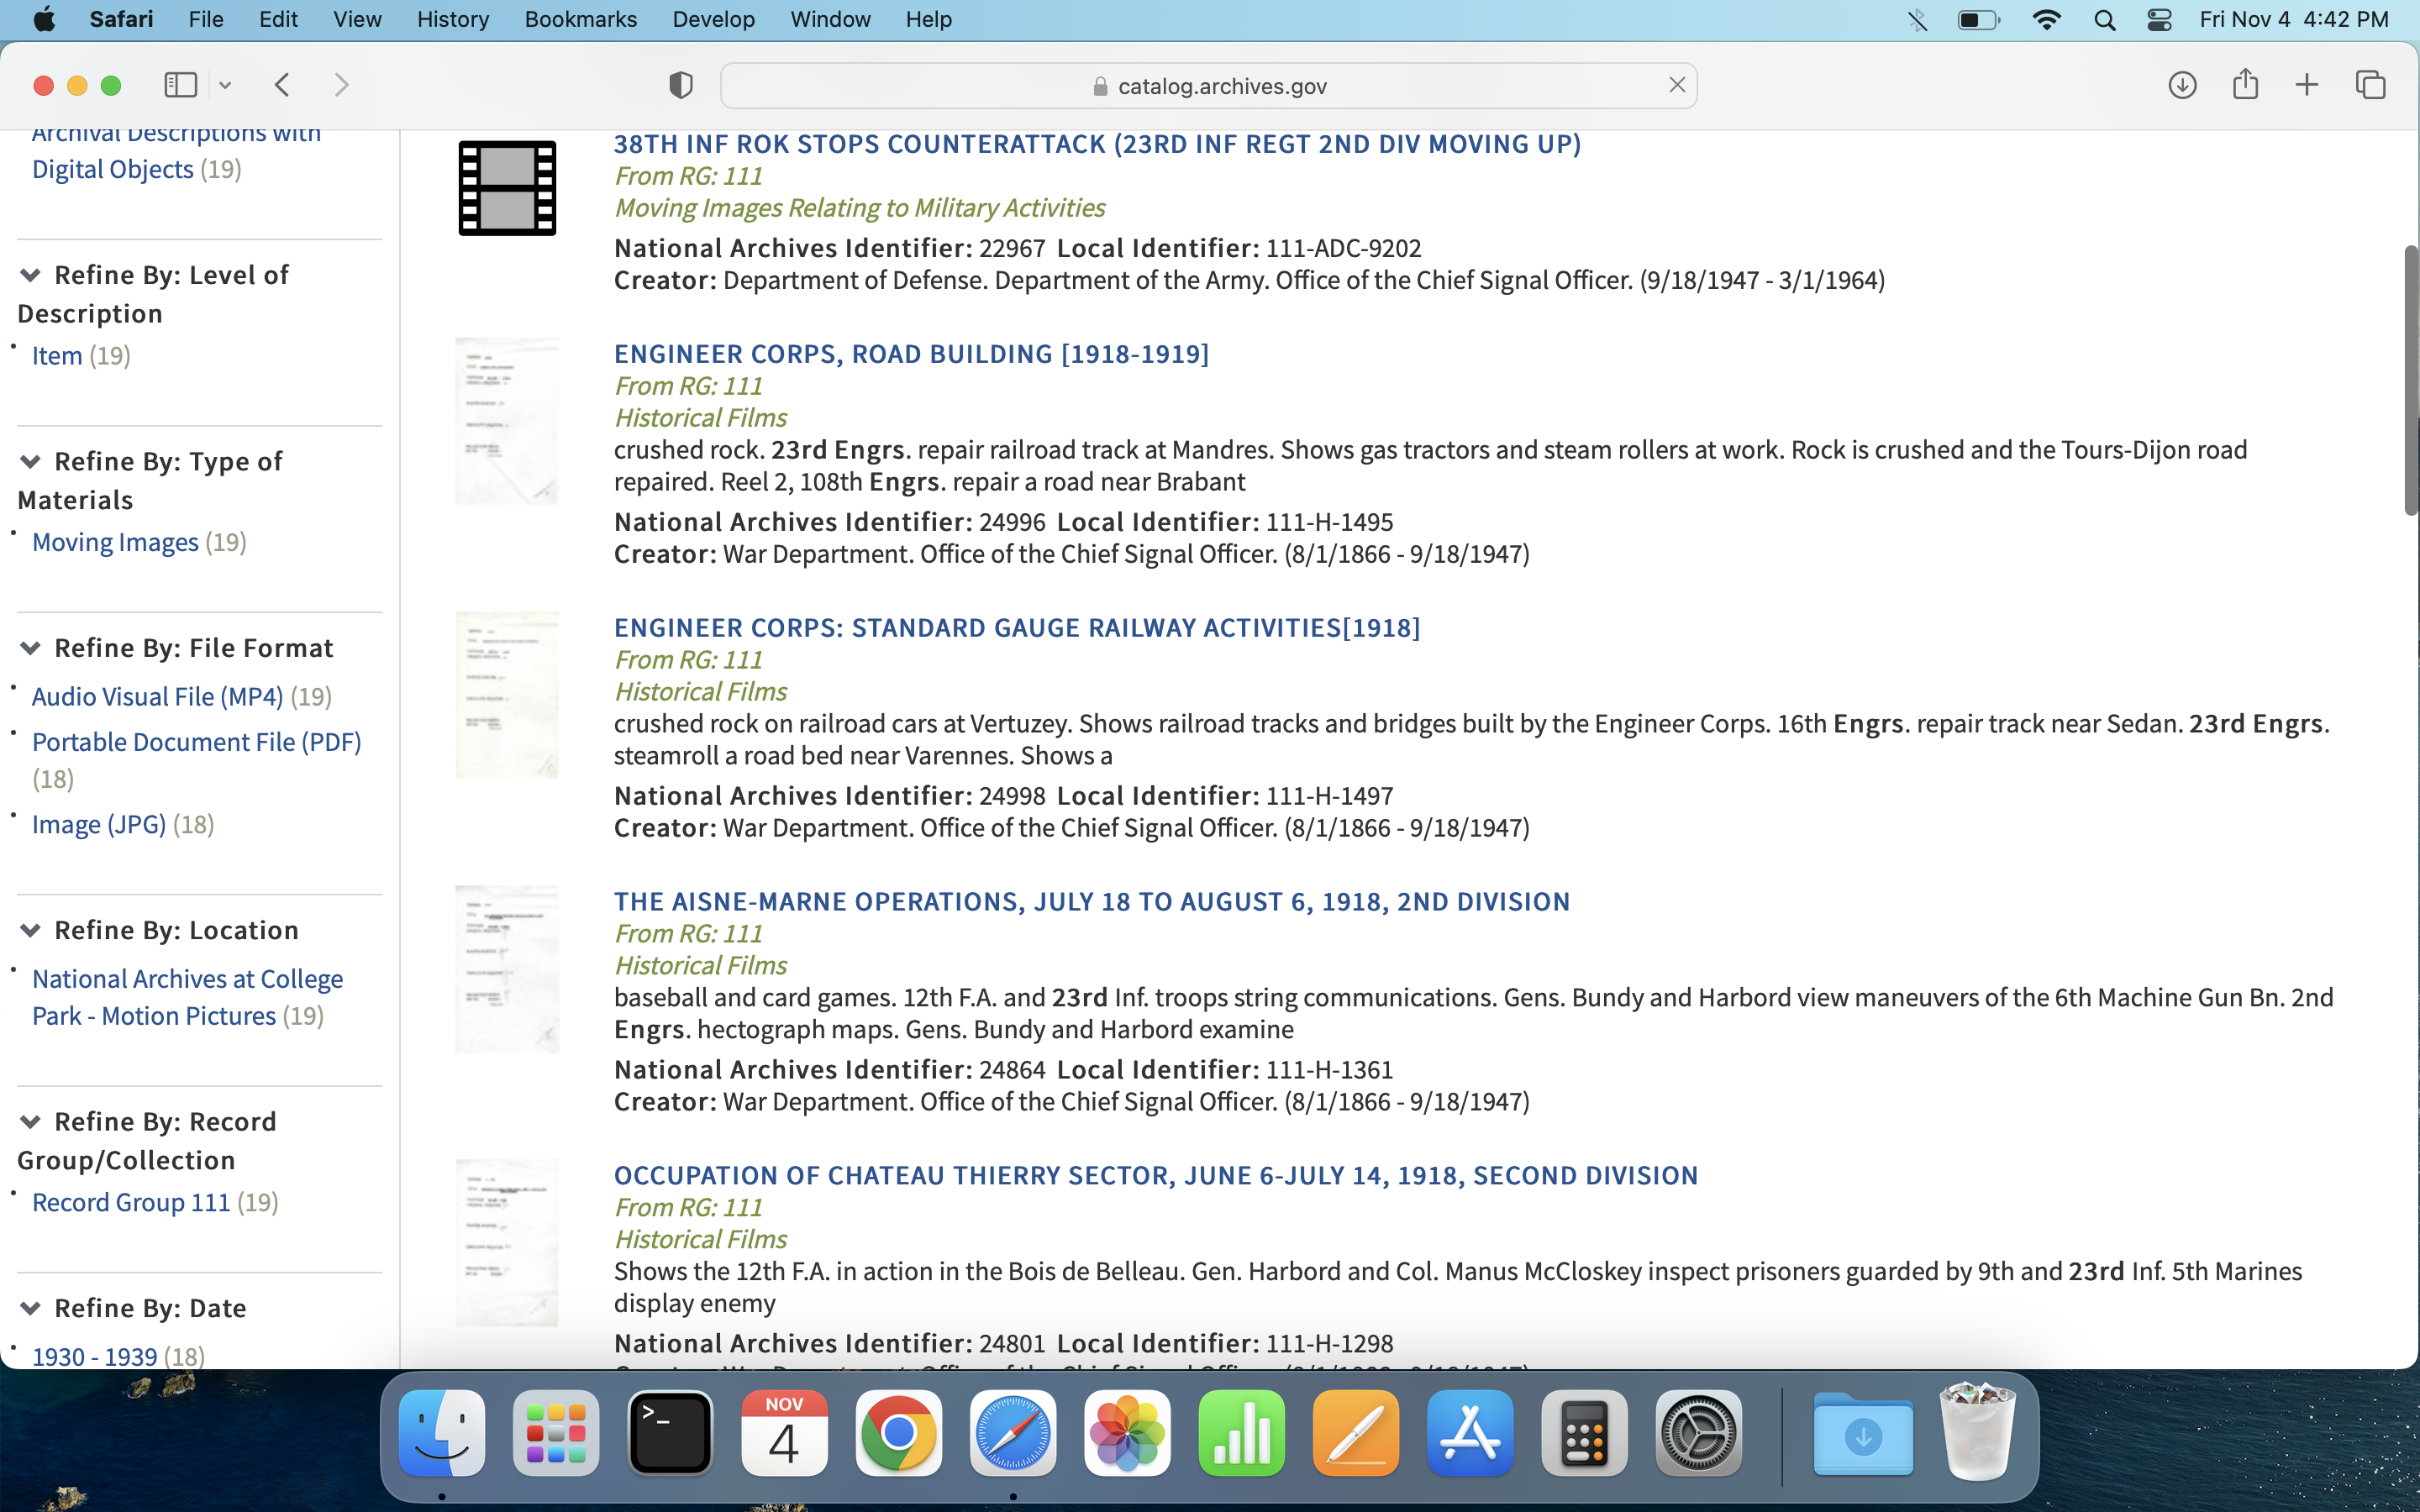Screen dimensions: 2420x1512
Task: Show tab overview icon
Action: 2370,85
